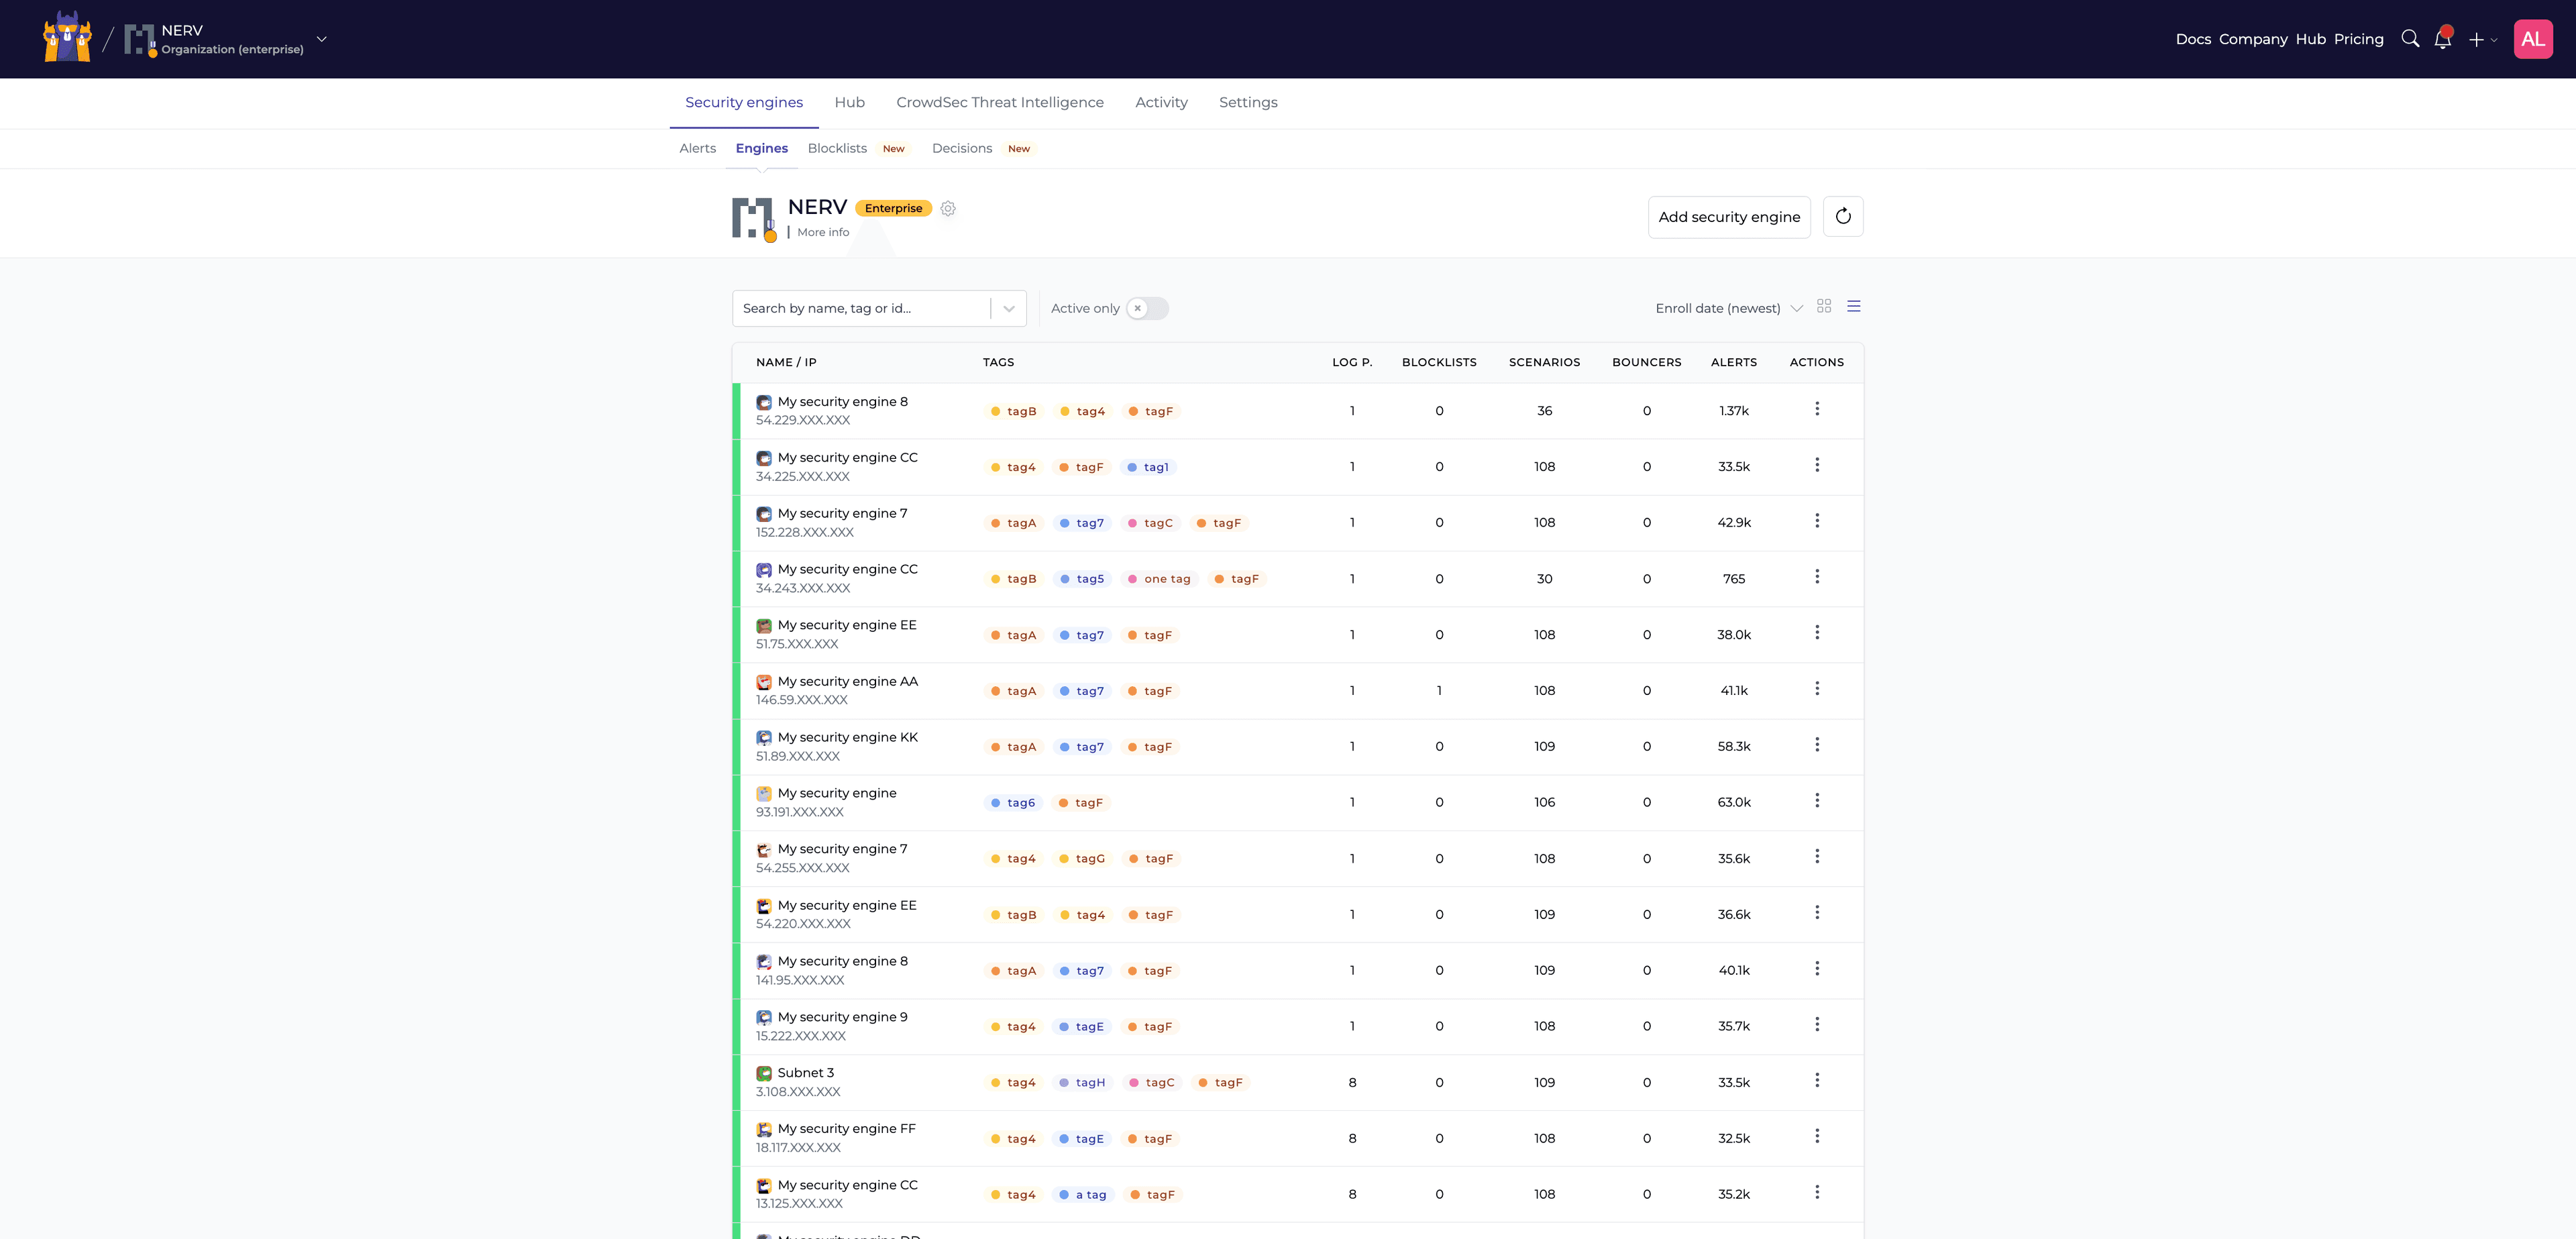Open actions menu for engine 13.125.XXX.XXX
2576x1239 pixels.
tap(1817, 1192)
